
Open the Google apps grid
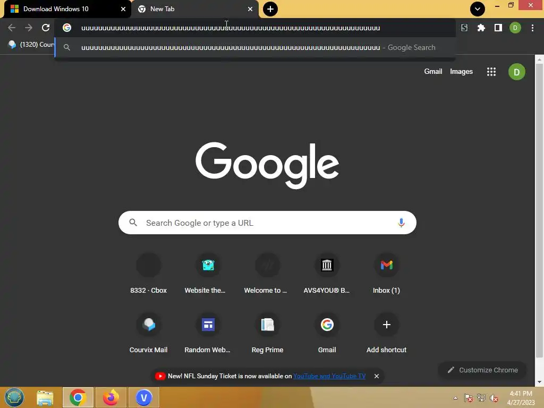click(x=491, y=72)
